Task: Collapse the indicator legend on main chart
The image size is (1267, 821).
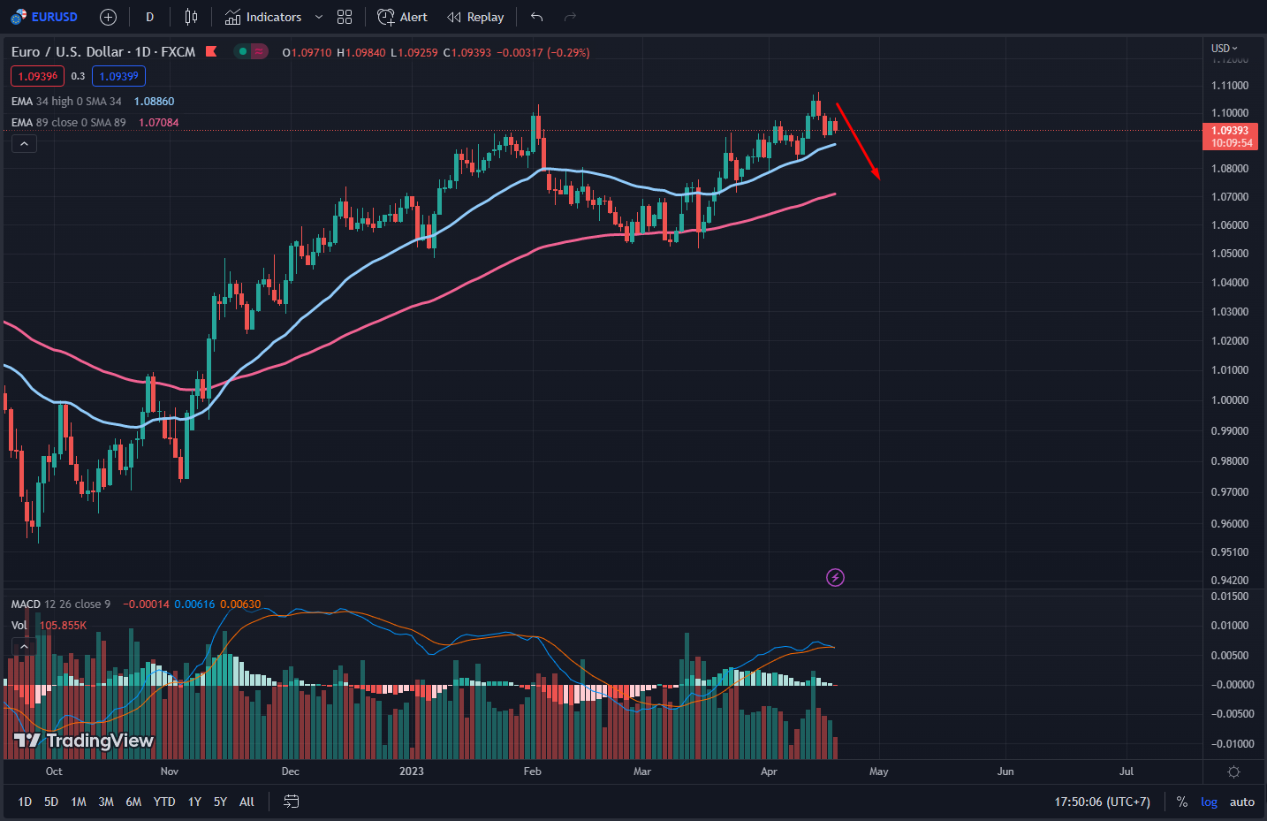Action: (x=24, y=144)
